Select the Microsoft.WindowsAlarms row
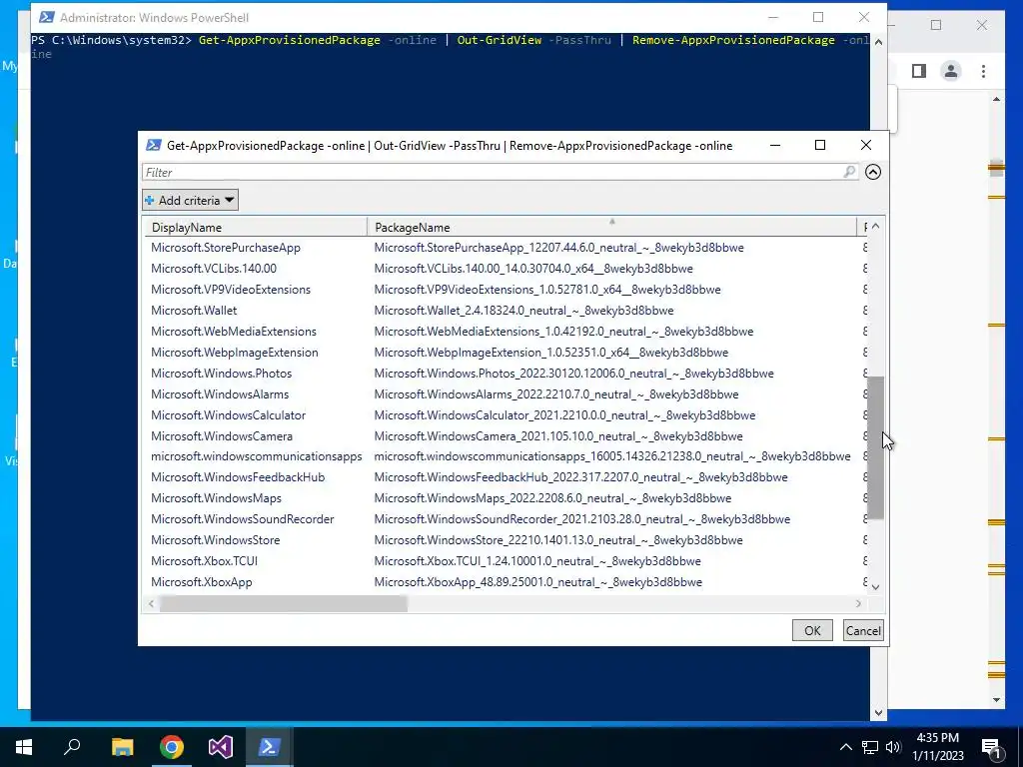1023x767 pixels. (505, 393)
